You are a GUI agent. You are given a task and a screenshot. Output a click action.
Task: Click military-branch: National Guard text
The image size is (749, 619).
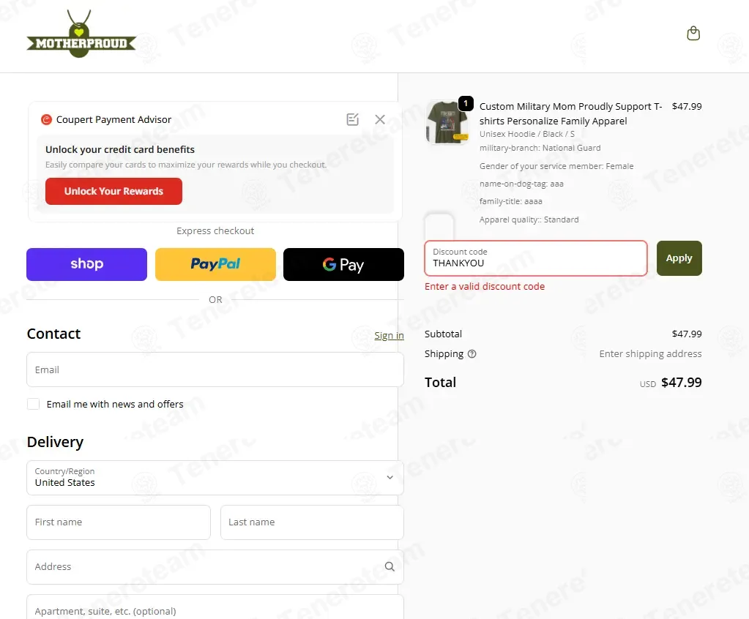540,148
